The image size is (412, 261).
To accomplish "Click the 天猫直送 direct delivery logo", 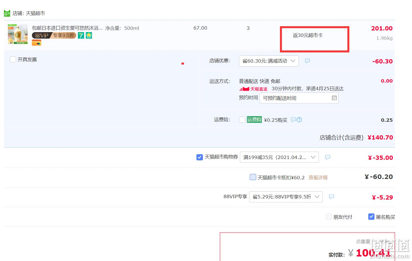I will (x=253, y=89).
